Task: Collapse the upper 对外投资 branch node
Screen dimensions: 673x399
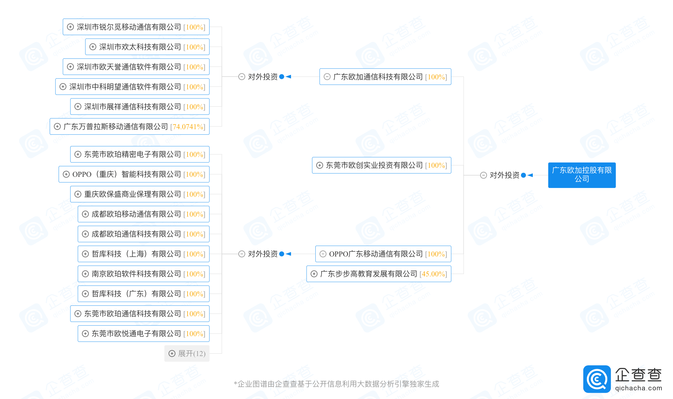Action: [x=242, y=77]
